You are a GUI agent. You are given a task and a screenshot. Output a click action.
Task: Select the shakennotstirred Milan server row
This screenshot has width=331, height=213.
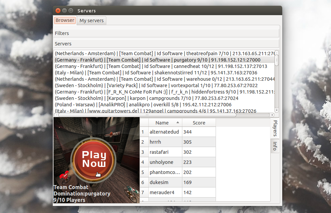click(164, 73)
